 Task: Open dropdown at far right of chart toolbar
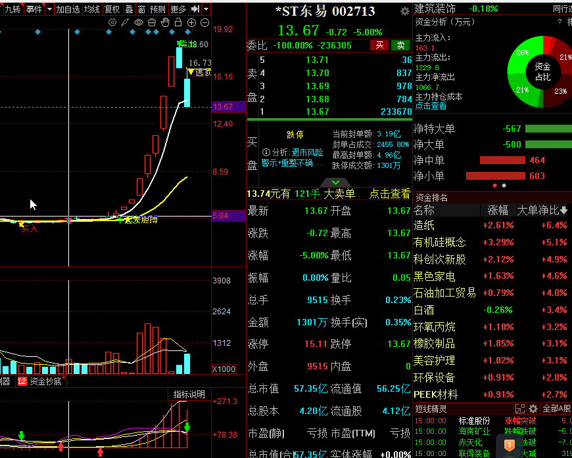pos(206,9)
